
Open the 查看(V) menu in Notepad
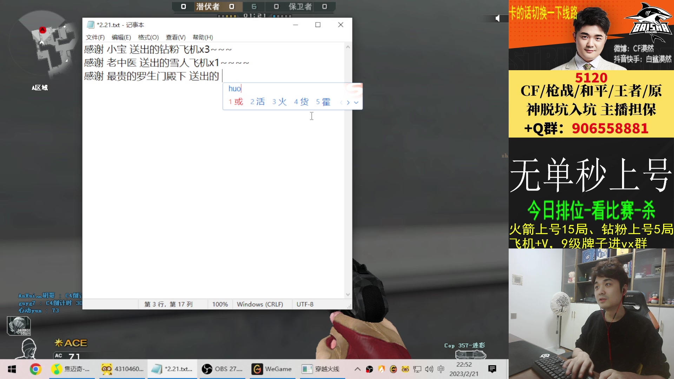point(176,37)
